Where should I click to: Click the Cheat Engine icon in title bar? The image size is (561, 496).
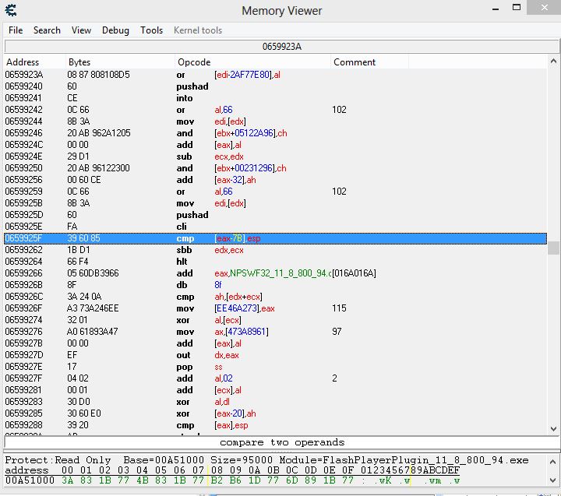click(11, 10)
